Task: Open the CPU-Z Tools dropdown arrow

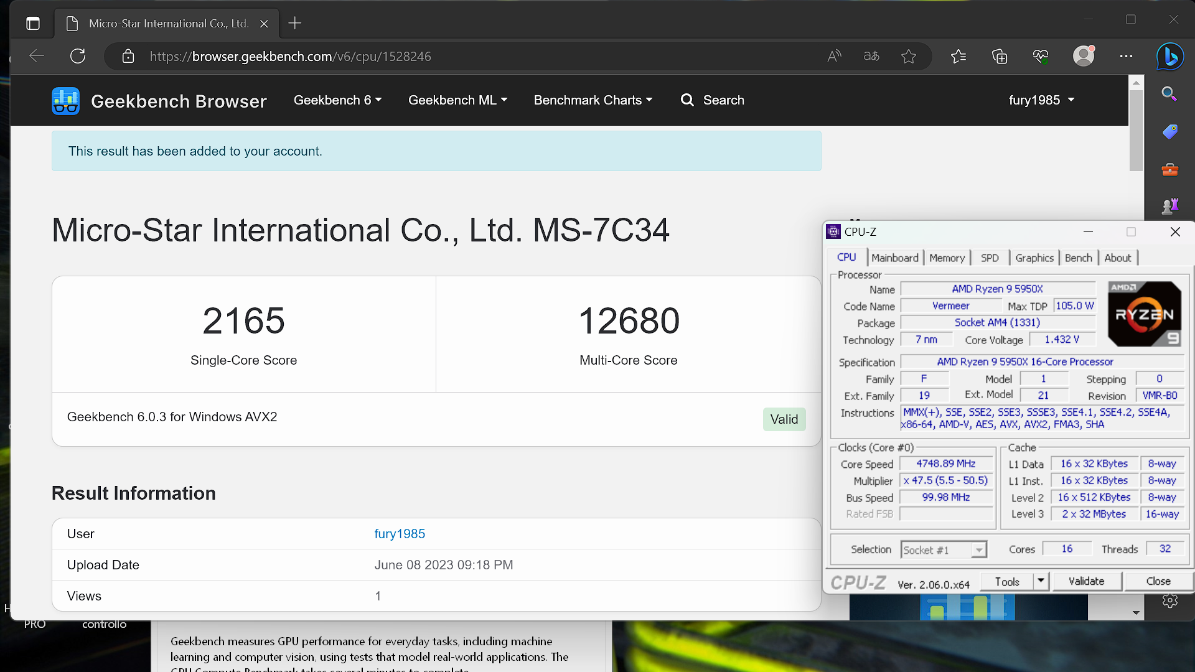Action: point(1041,581)
